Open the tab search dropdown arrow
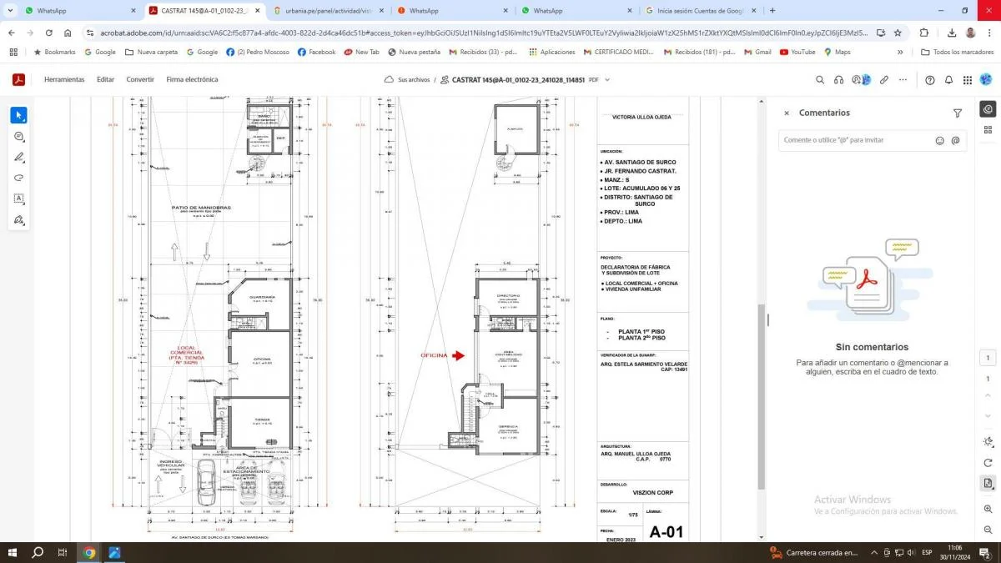1001x563 pixels. tap(9, 11)
